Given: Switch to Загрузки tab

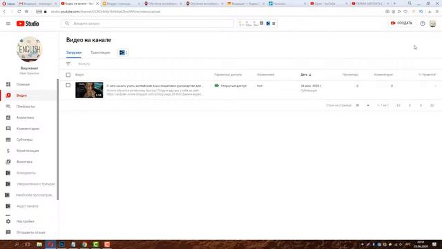Looking at the screenshot, I should click(x=74, y=53).
